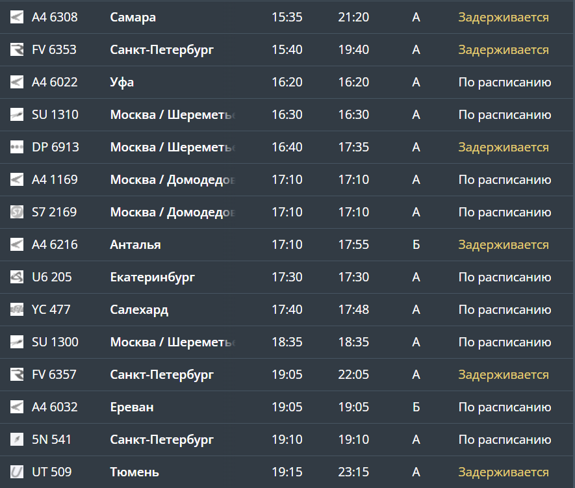
Task: Select the Анталья destination in row A4 6216
Action: coord(135,245)
